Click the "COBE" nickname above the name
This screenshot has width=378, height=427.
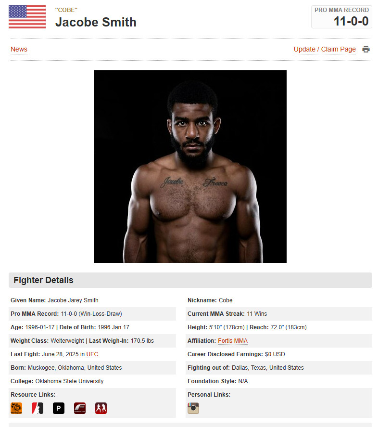pos(66,10)
